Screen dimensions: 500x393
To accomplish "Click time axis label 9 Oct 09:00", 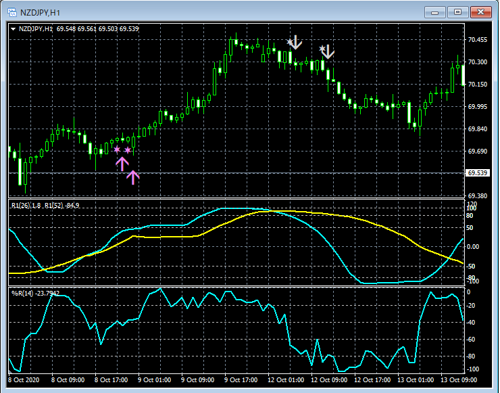I will click(x=197, y=380).
